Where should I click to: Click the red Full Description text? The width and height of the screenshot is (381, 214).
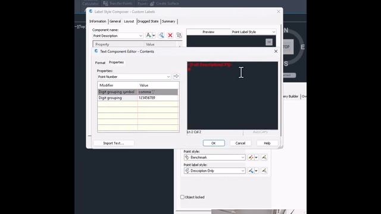coord(210,65)
